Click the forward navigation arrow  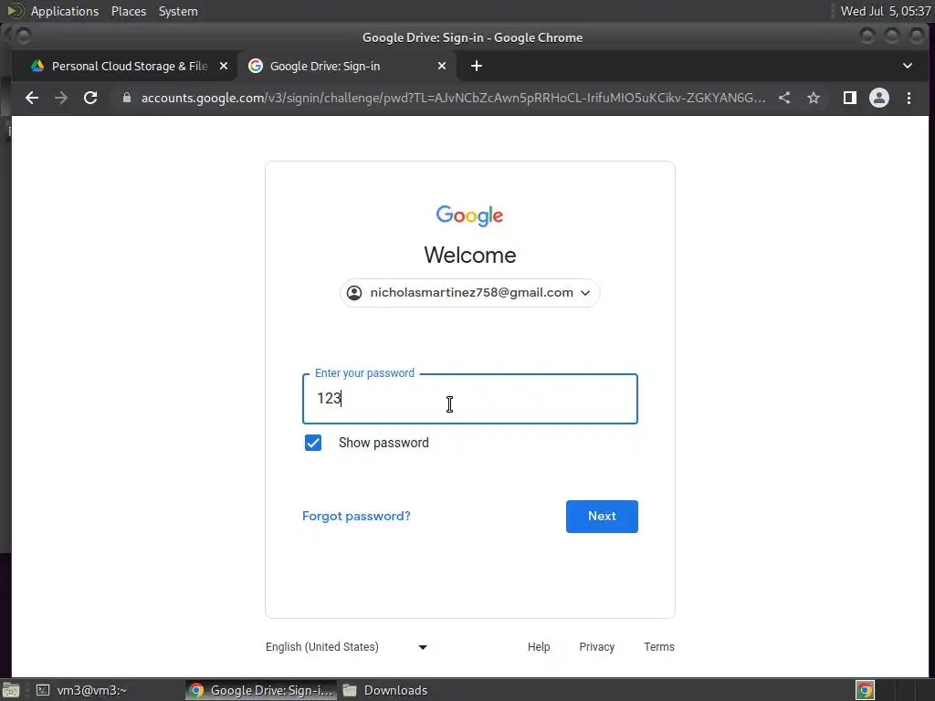[x=61, y=98]
